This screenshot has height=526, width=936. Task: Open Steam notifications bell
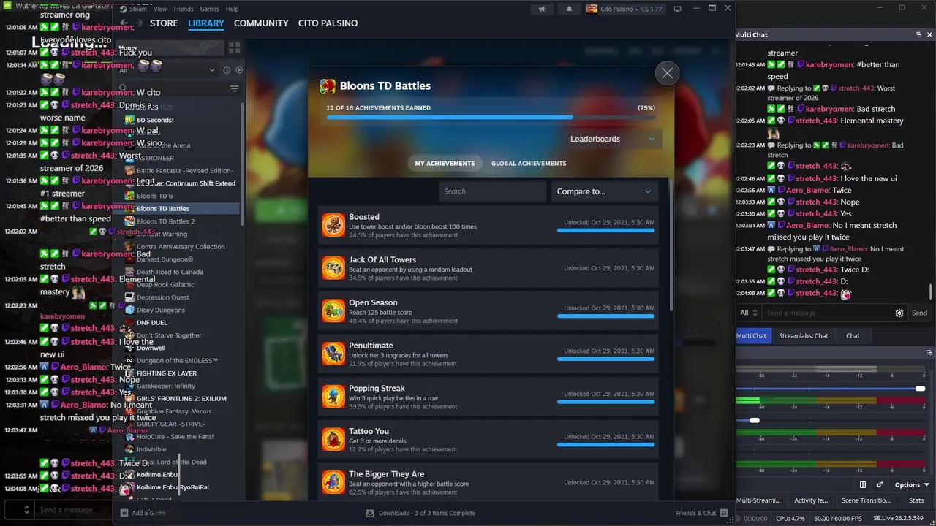pyautogui.click(x=570, y=9)
